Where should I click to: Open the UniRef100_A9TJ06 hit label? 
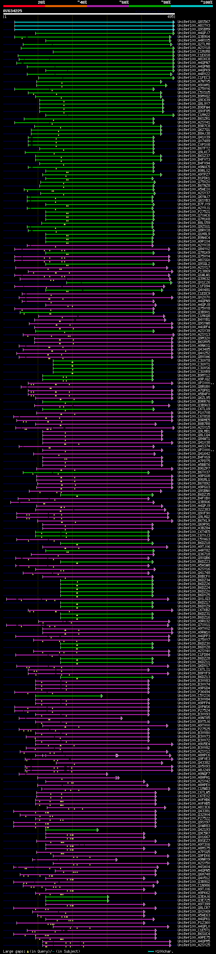click(x=194, y=547)
